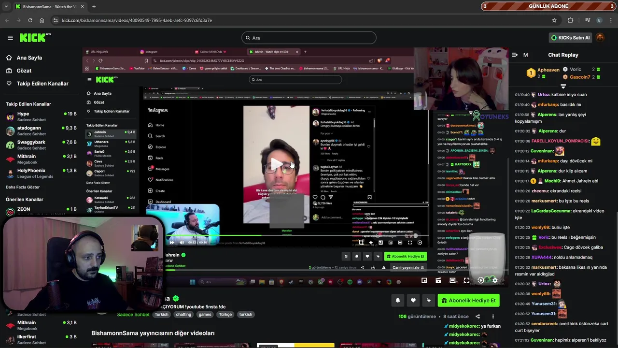Image resolution: width=618 pixels, height=348 pixels.
Task: Open the playback speed control
Action: click(x=481, y=280)
